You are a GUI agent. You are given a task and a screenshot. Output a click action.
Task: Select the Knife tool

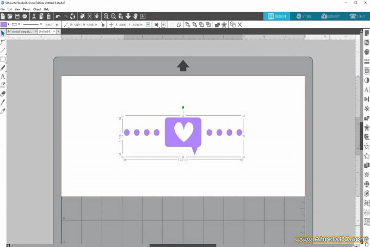(3, 102)
